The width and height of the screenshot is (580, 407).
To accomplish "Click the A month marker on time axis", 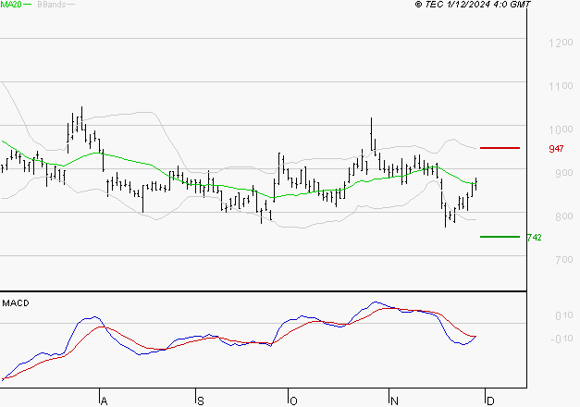I will tap(105, 401).
